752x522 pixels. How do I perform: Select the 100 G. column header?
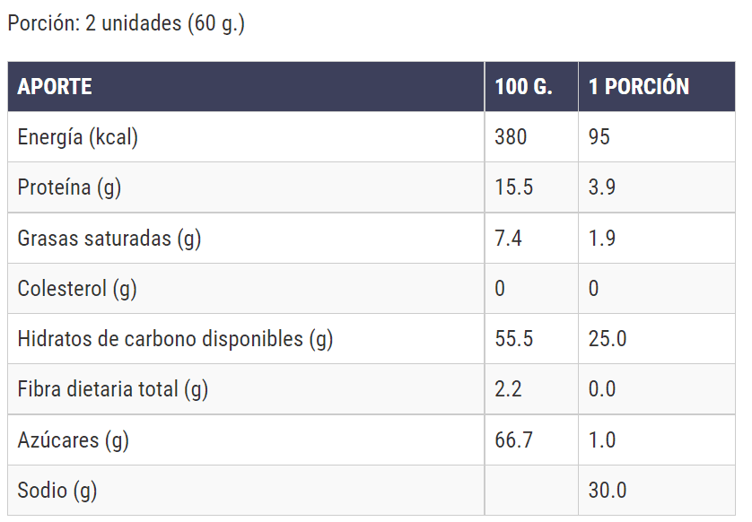click(x=523, y=87)
